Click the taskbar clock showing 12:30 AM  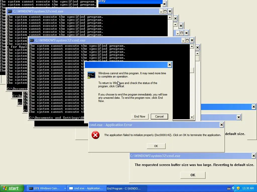248,188
